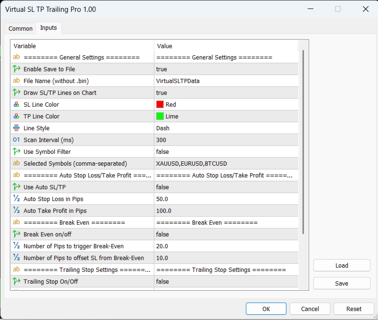Click the ½ icon for Pips to offset SL from Break-Even
The height and width of the screenshot is (320, 378).
(x=17, y=258)
